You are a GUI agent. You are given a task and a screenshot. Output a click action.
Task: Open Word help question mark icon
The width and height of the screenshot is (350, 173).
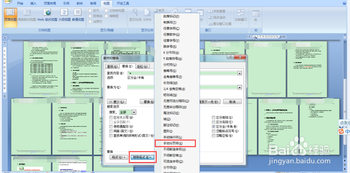pyautogui.click(x=344, y=3)
